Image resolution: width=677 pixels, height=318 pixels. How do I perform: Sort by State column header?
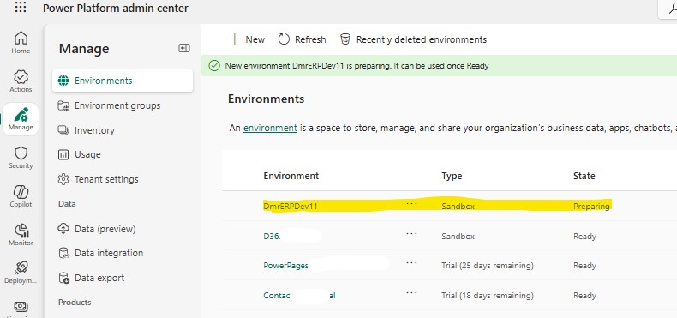(584, 176)
